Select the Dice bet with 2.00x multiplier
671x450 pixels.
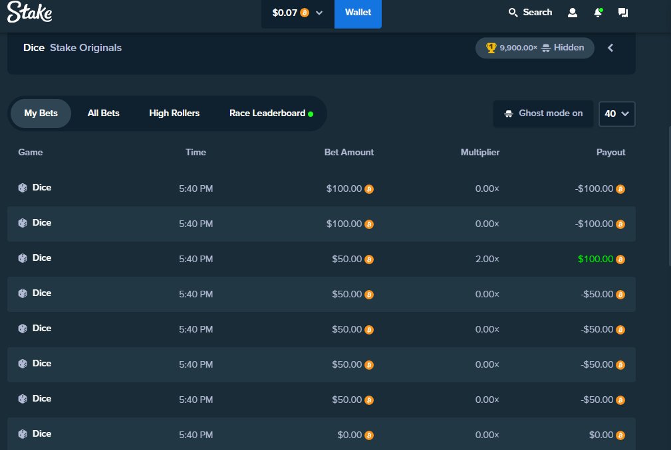[x=321, y=259]
